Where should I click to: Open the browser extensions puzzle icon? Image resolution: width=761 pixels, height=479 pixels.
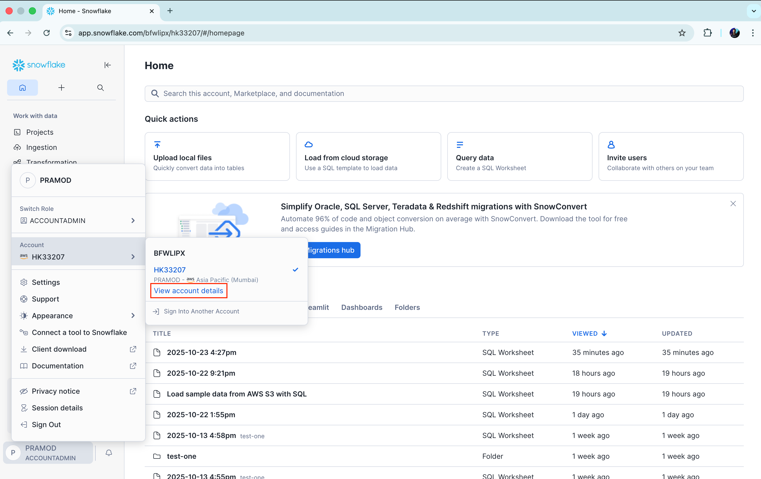tap(707, 33)
